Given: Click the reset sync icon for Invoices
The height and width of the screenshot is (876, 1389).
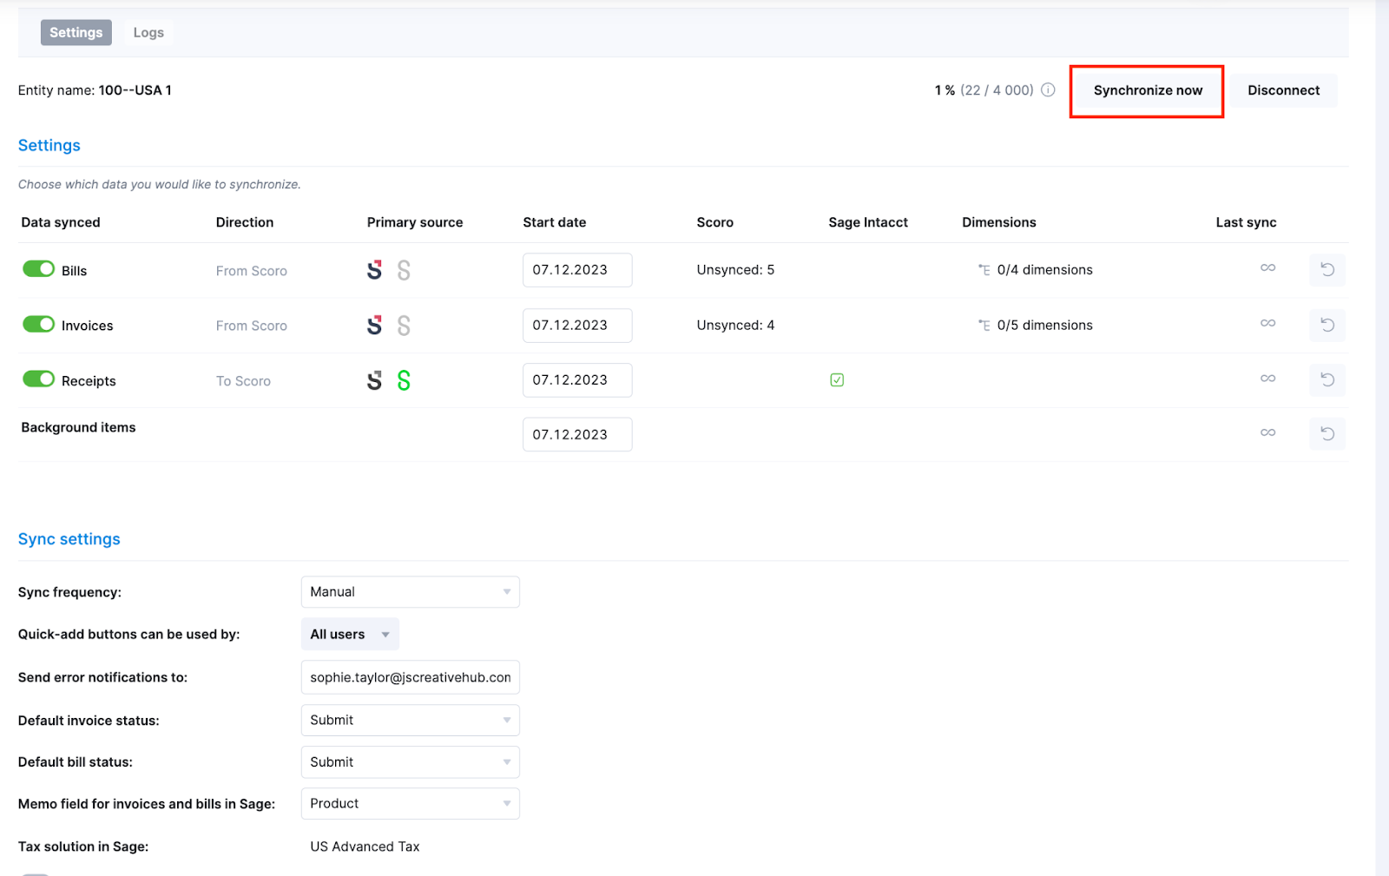Looking at the screenshot, I should 1326,325.
